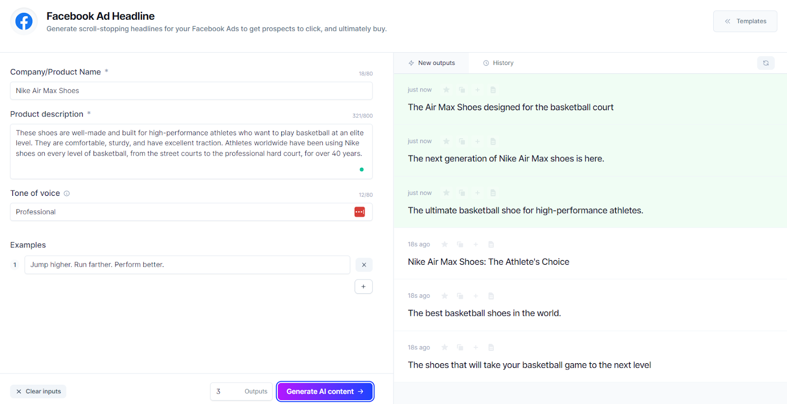The image size is (787, 404).
Task: Click document icon on 'The Athlete's Choice' output
Action: coord(491,244)
